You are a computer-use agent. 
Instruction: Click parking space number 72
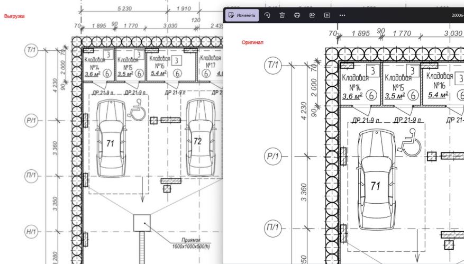tap(197, 141)
